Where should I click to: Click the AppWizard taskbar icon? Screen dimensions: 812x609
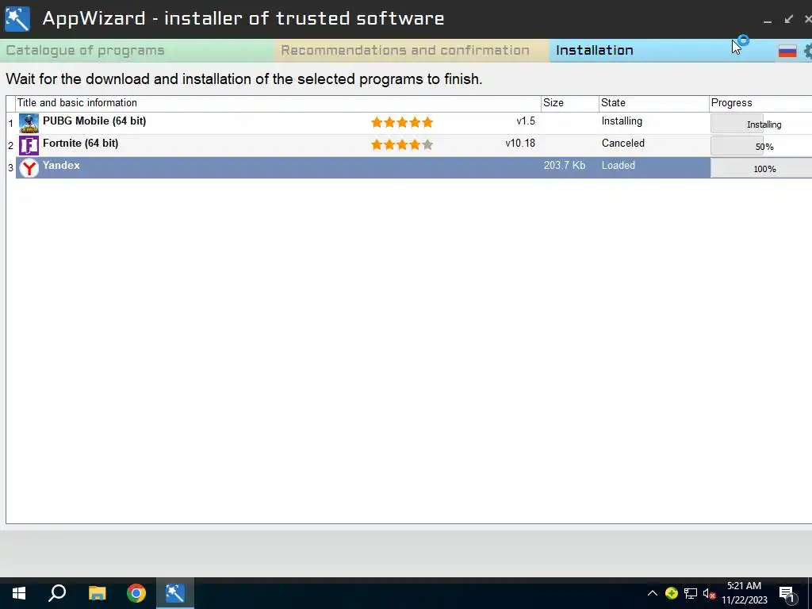coord(175,593)
